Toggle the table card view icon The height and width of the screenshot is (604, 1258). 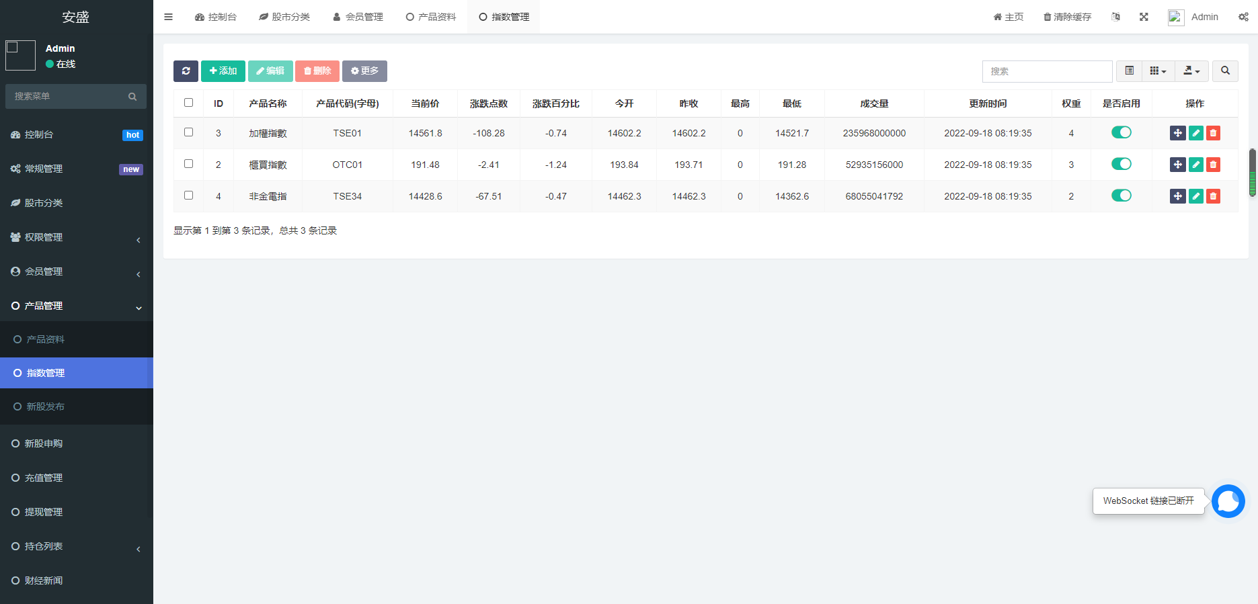[1130, 71]
